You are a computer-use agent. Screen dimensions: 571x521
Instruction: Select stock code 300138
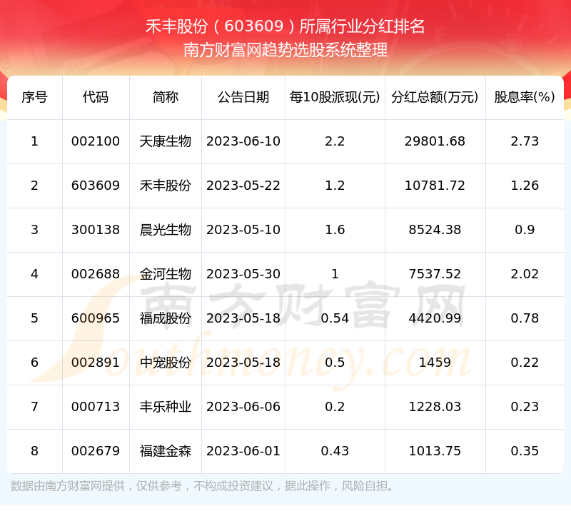pyautogui.click(x=96, y=230)
